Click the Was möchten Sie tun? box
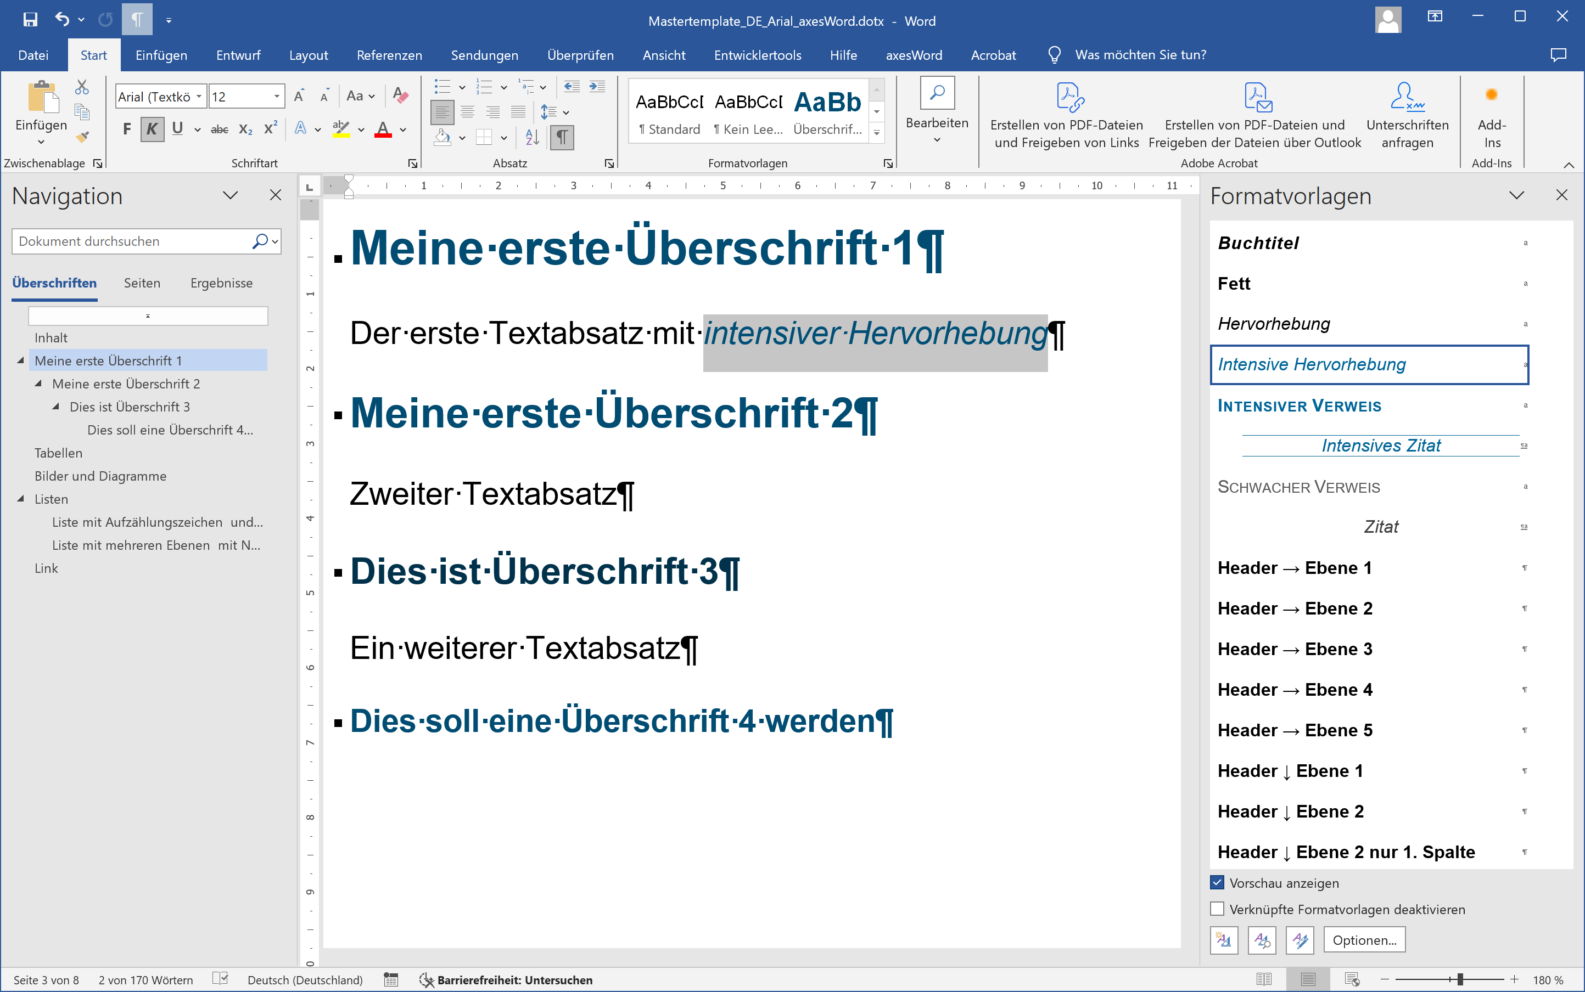Viewport: 1585px width, 992px height. coord(1141,55)
